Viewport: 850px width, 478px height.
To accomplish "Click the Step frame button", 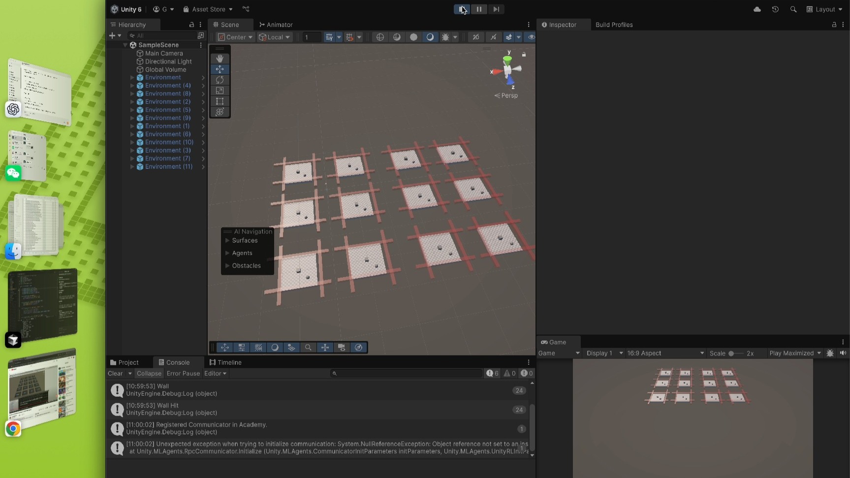I will 496,9.
